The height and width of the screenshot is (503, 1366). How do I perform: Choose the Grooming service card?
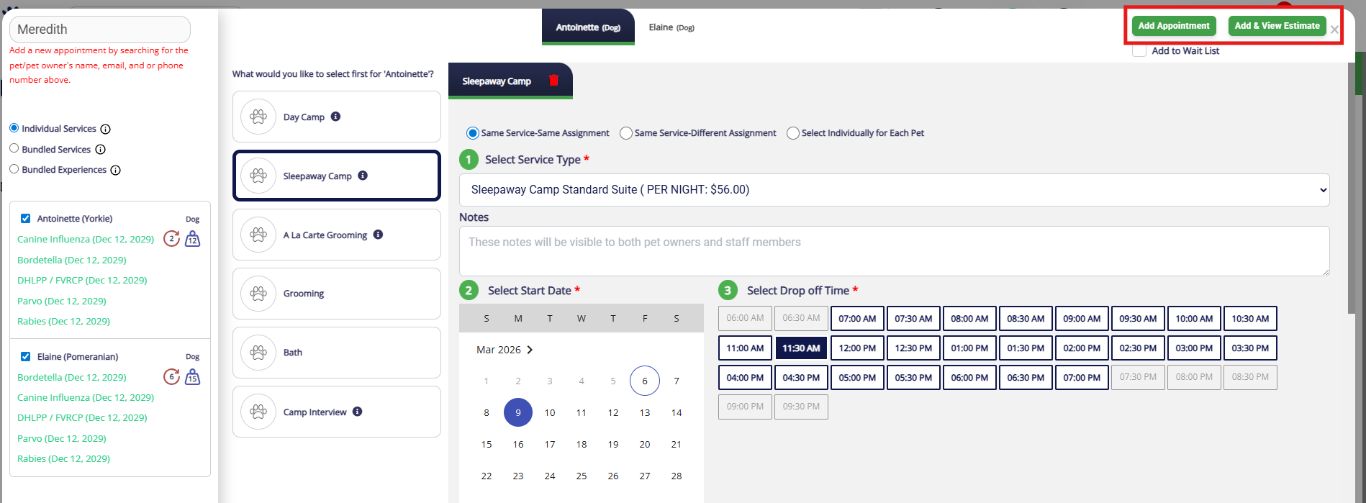pos(337,294)
